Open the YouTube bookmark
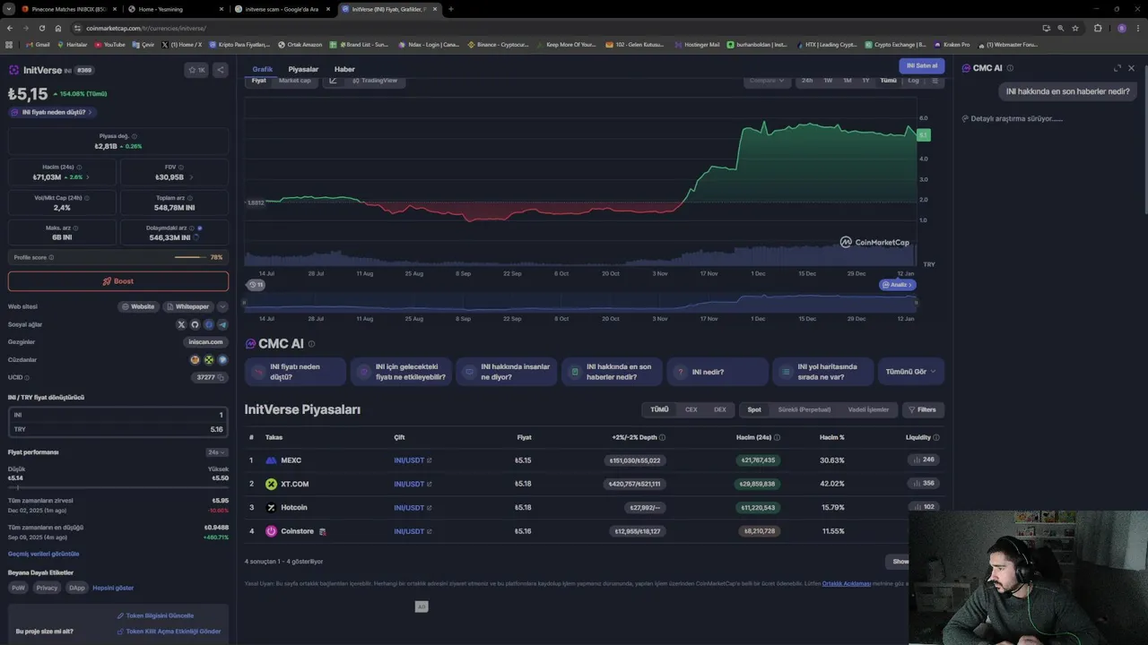This screenshot has width=1148, height=645. tap(109, 44)
